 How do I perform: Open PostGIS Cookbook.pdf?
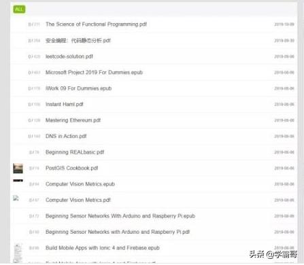[71, 168]
